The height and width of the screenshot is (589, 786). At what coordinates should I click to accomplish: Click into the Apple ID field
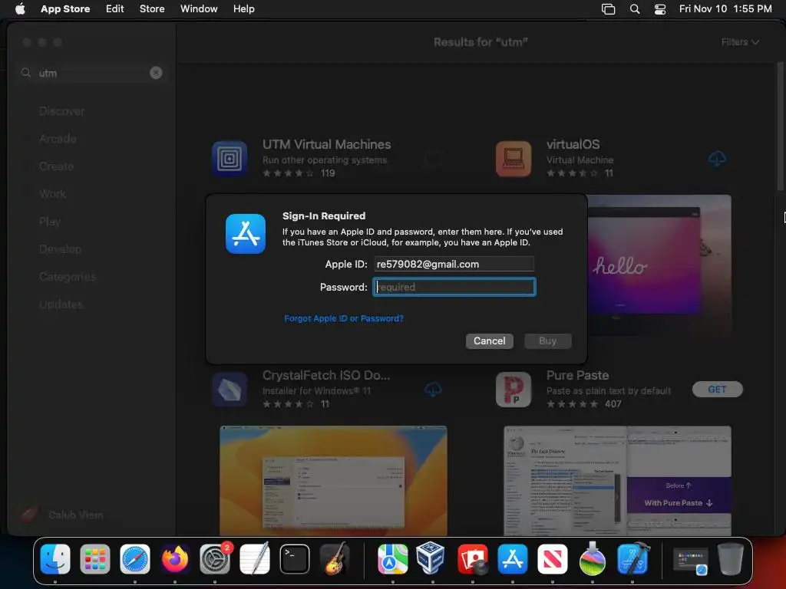(x=454, y=264)
